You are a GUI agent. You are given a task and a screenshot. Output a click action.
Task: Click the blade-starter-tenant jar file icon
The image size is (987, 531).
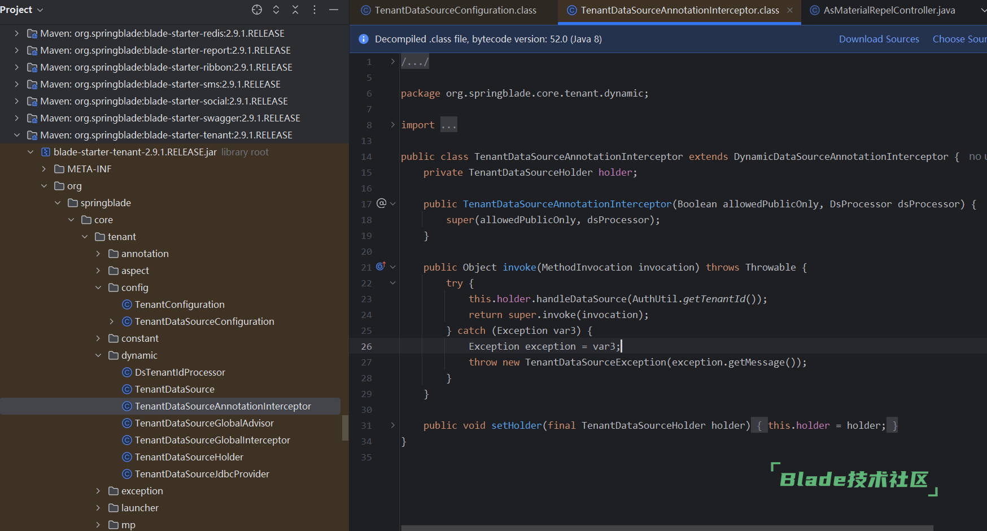pyautogui.click(x=46, y=152)
